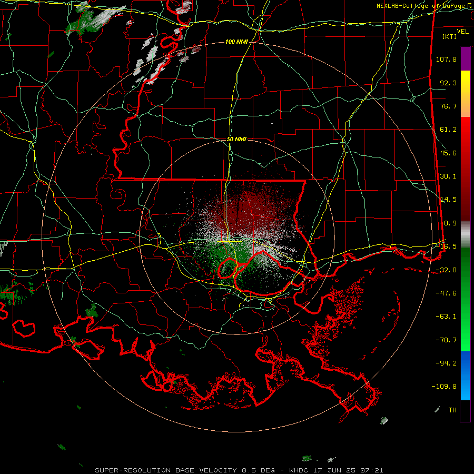
Task: Click the 92.3 velocity scale value
Action: (448, 83)
